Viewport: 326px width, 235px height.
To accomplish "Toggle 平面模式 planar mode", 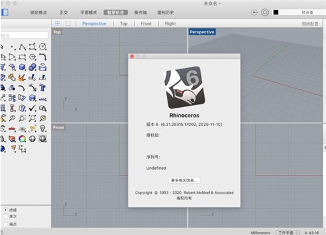I will pyautogui.click(x=89, y=12).
